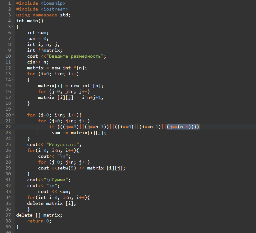
Task: Click on 'for(int i=0; i<n; i++){' line
Action: (x=58, y=197)
